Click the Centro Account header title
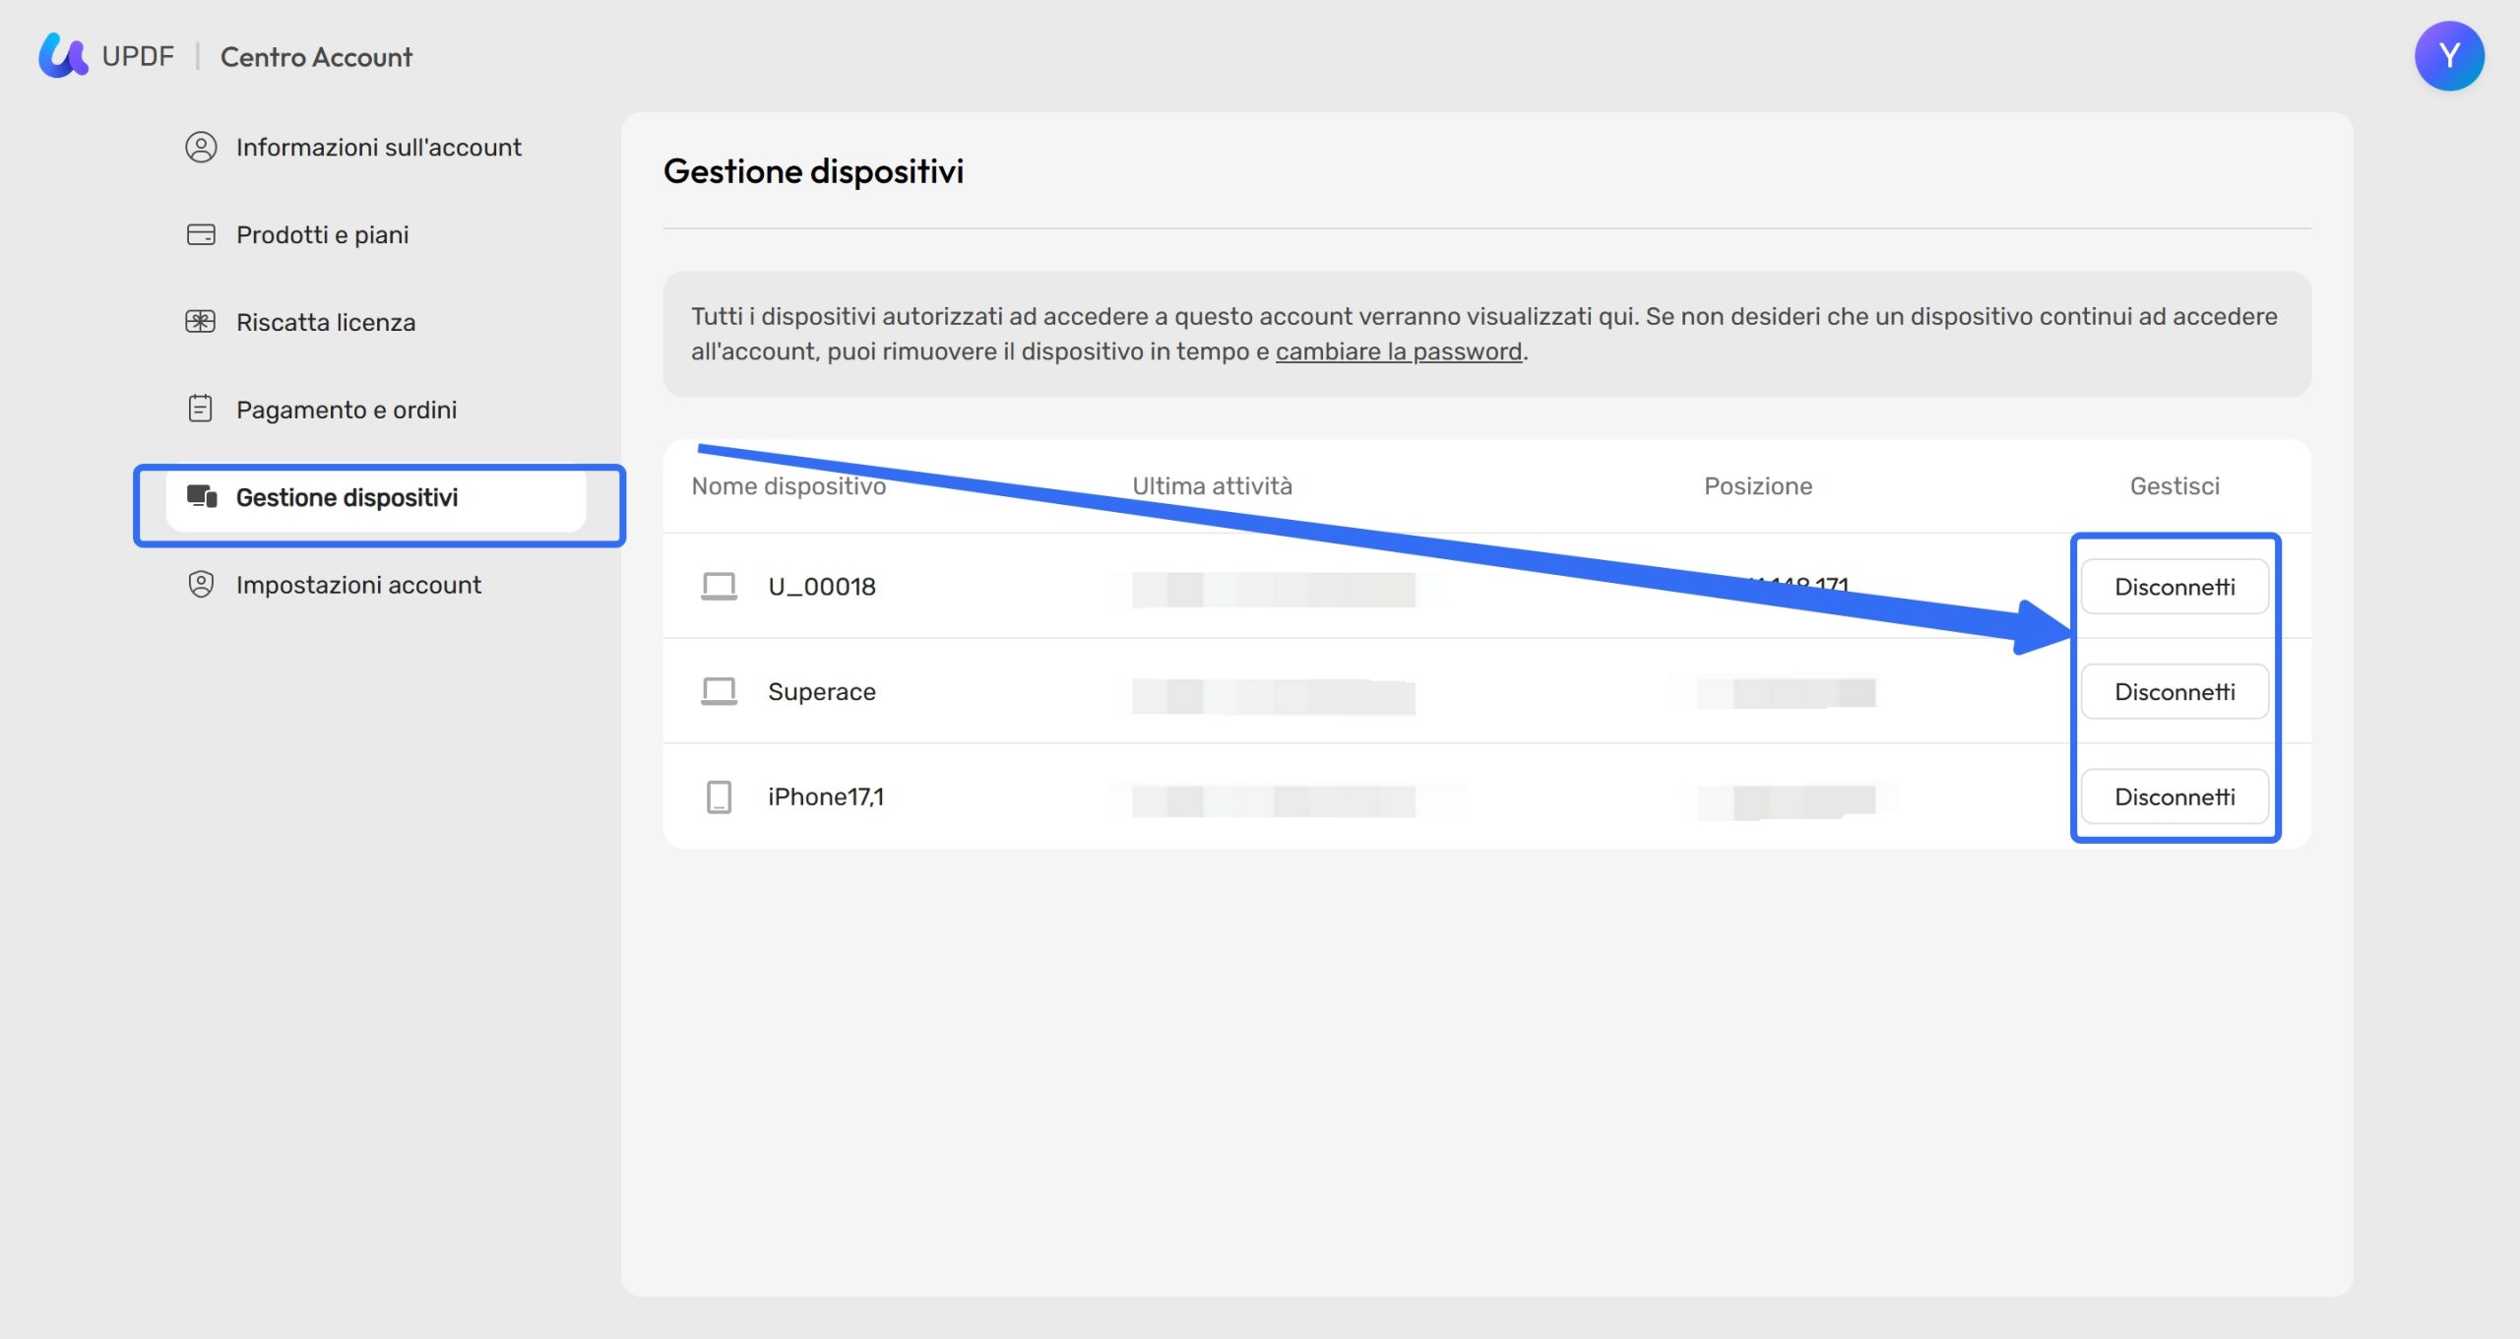This screenshot has height=1339, width=2520. [x=316, y=57]
